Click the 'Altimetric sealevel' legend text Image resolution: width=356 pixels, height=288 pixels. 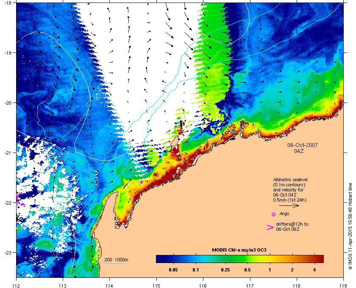click(290, 180)
